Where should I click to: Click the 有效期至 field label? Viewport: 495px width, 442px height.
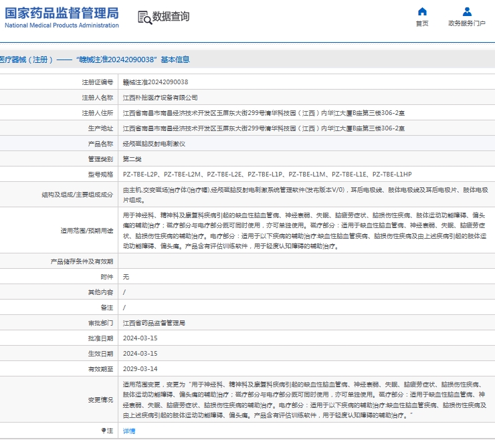(100, 369)
